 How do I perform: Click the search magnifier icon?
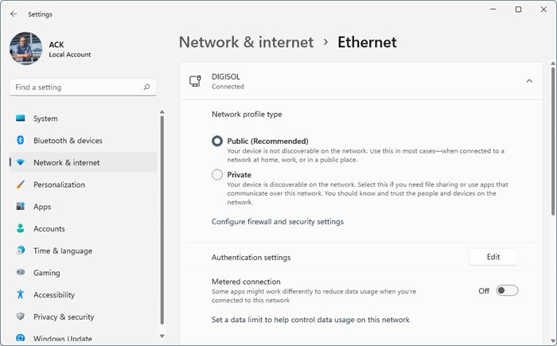pyautogui.click(x=146, y=87)
